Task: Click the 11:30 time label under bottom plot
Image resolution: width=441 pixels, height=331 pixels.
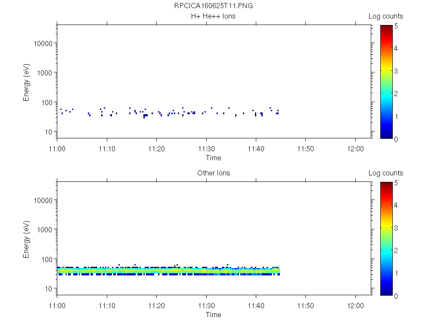Action: [x=206, y=306]
